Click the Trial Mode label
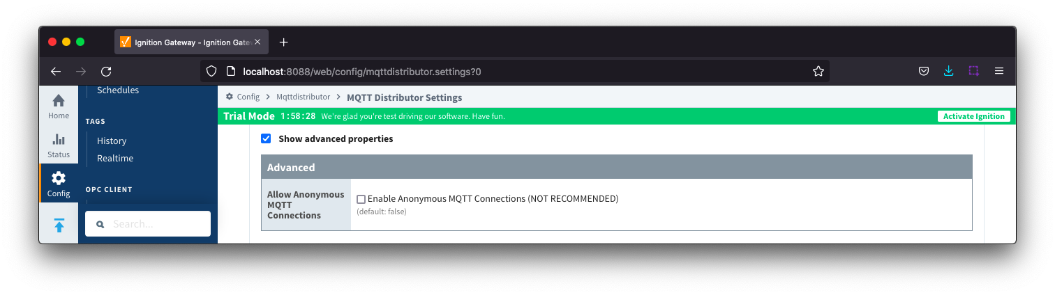Screen dimensions: 1055x295 (x=249, y=116)
